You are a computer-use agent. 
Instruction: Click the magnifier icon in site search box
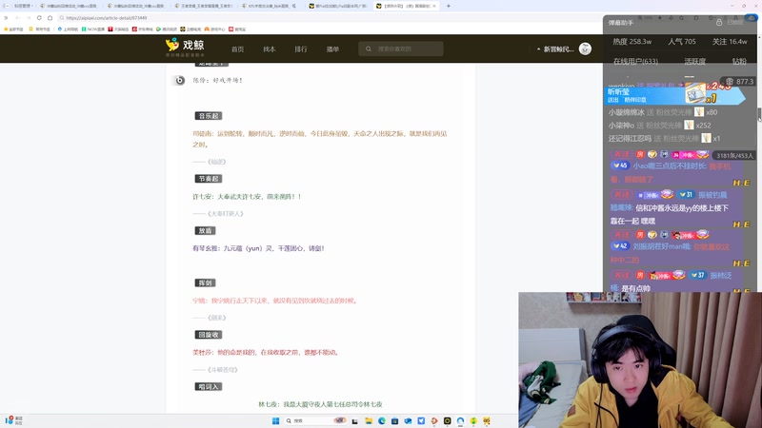[369, 49]
